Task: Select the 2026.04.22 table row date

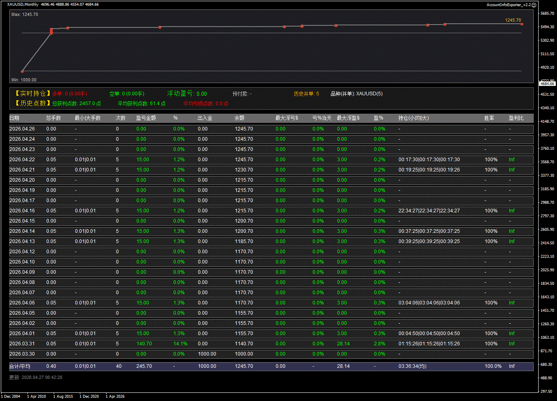Action: tap(22, 160)
